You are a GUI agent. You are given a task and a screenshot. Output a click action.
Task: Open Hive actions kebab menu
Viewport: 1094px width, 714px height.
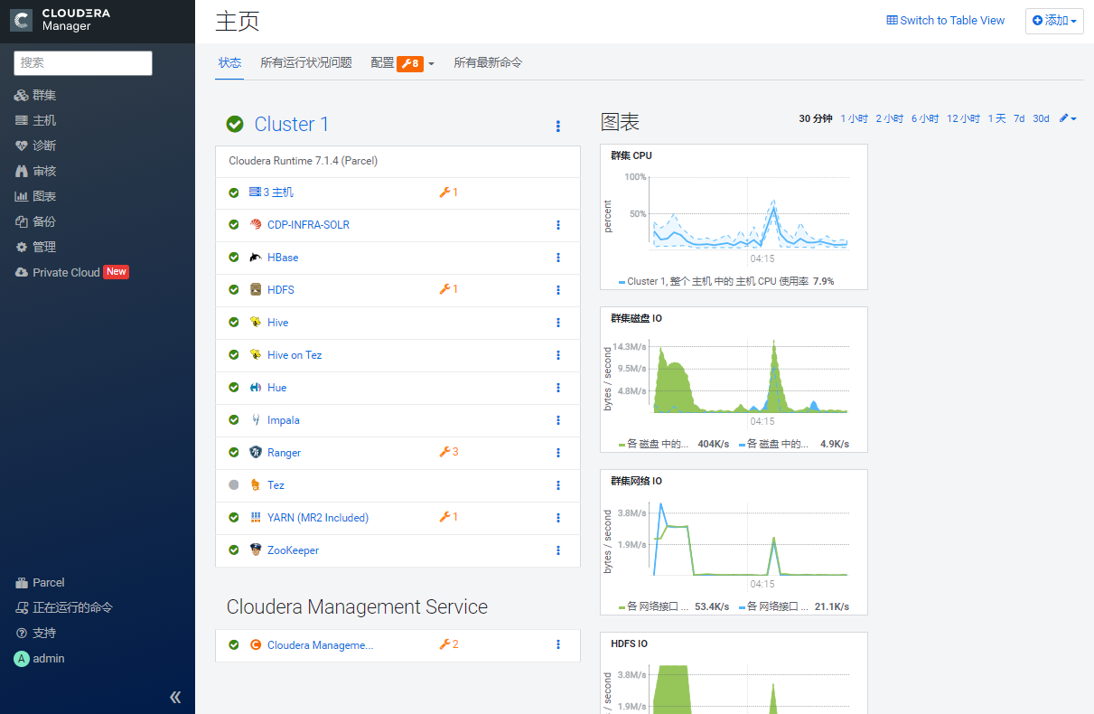pyautogui.click(x=558, y=323)
